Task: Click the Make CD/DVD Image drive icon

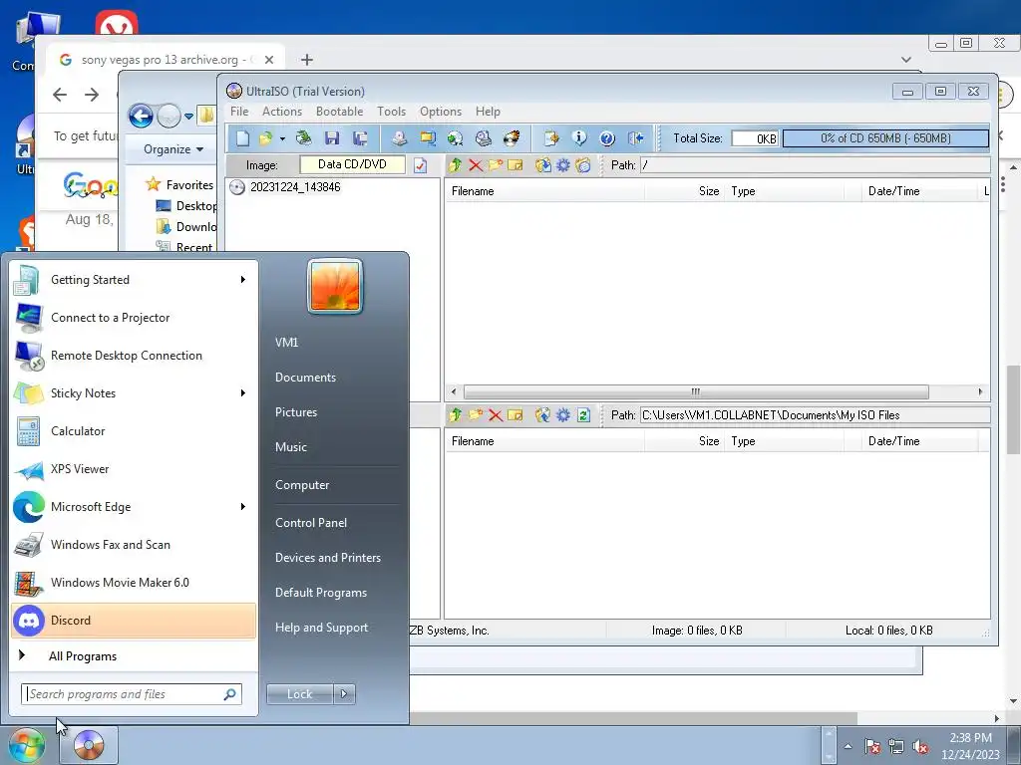Action: [399, 137]
